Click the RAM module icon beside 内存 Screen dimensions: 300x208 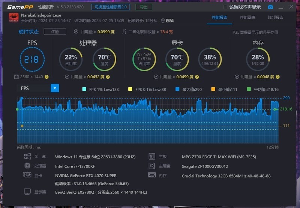click(152, 175)
